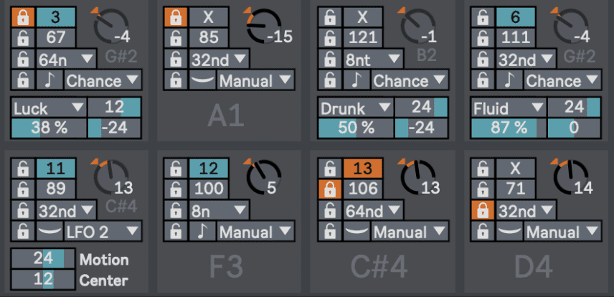Click the lock in the Luck cell's Chance row
This screenshot has height=297, width=614.
pyautogui.click(x=23, y=80)
